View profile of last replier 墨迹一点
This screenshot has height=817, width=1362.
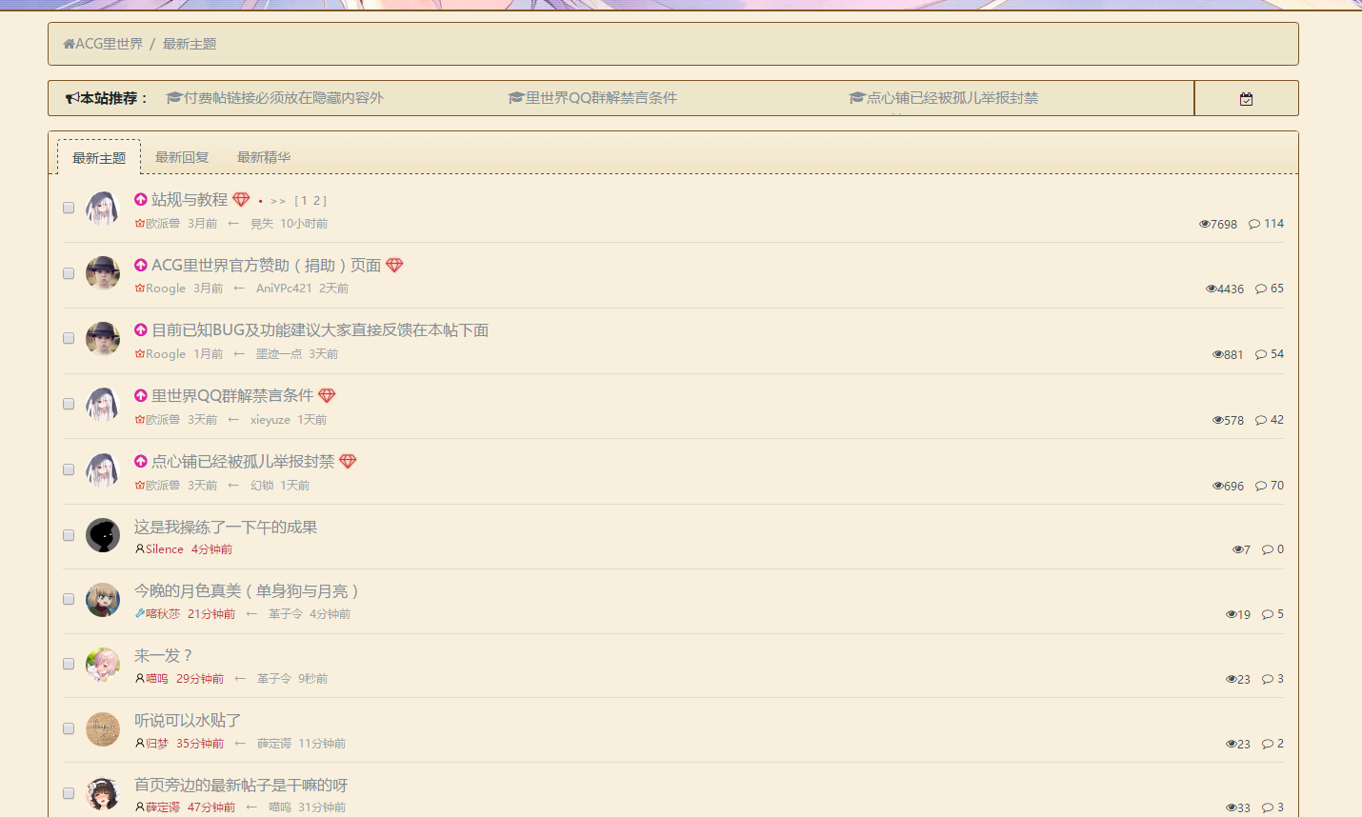point(279,354)
